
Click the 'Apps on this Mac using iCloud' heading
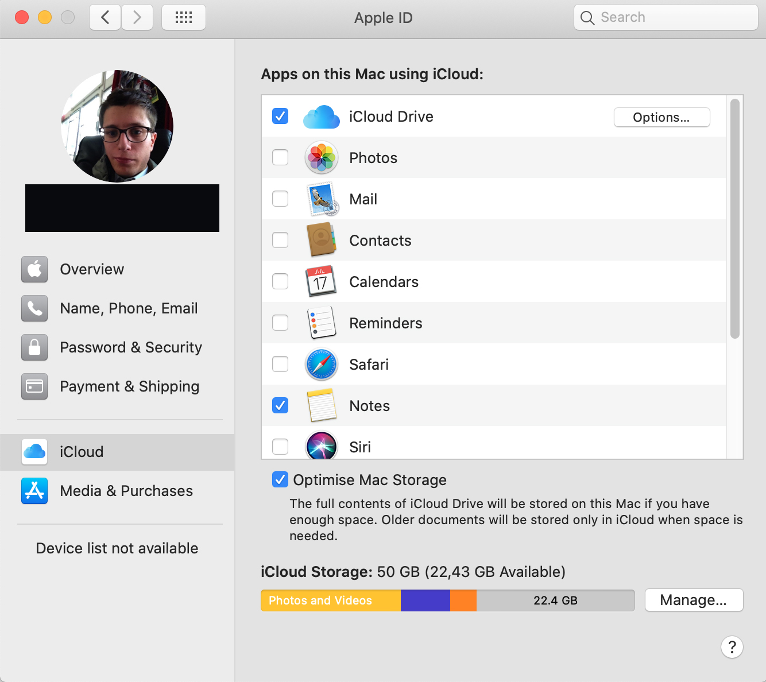pyautogui.click(x=372, y=74)
